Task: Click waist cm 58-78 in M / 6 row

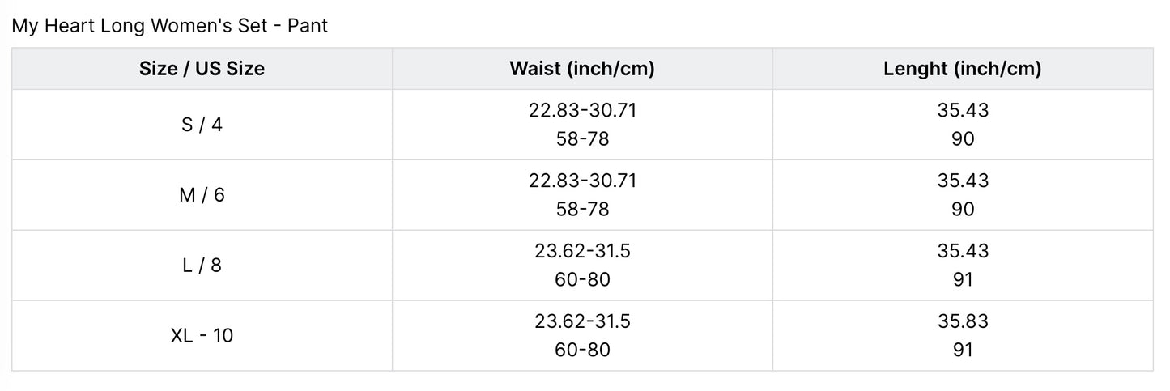Action: [x=582, y=210]
